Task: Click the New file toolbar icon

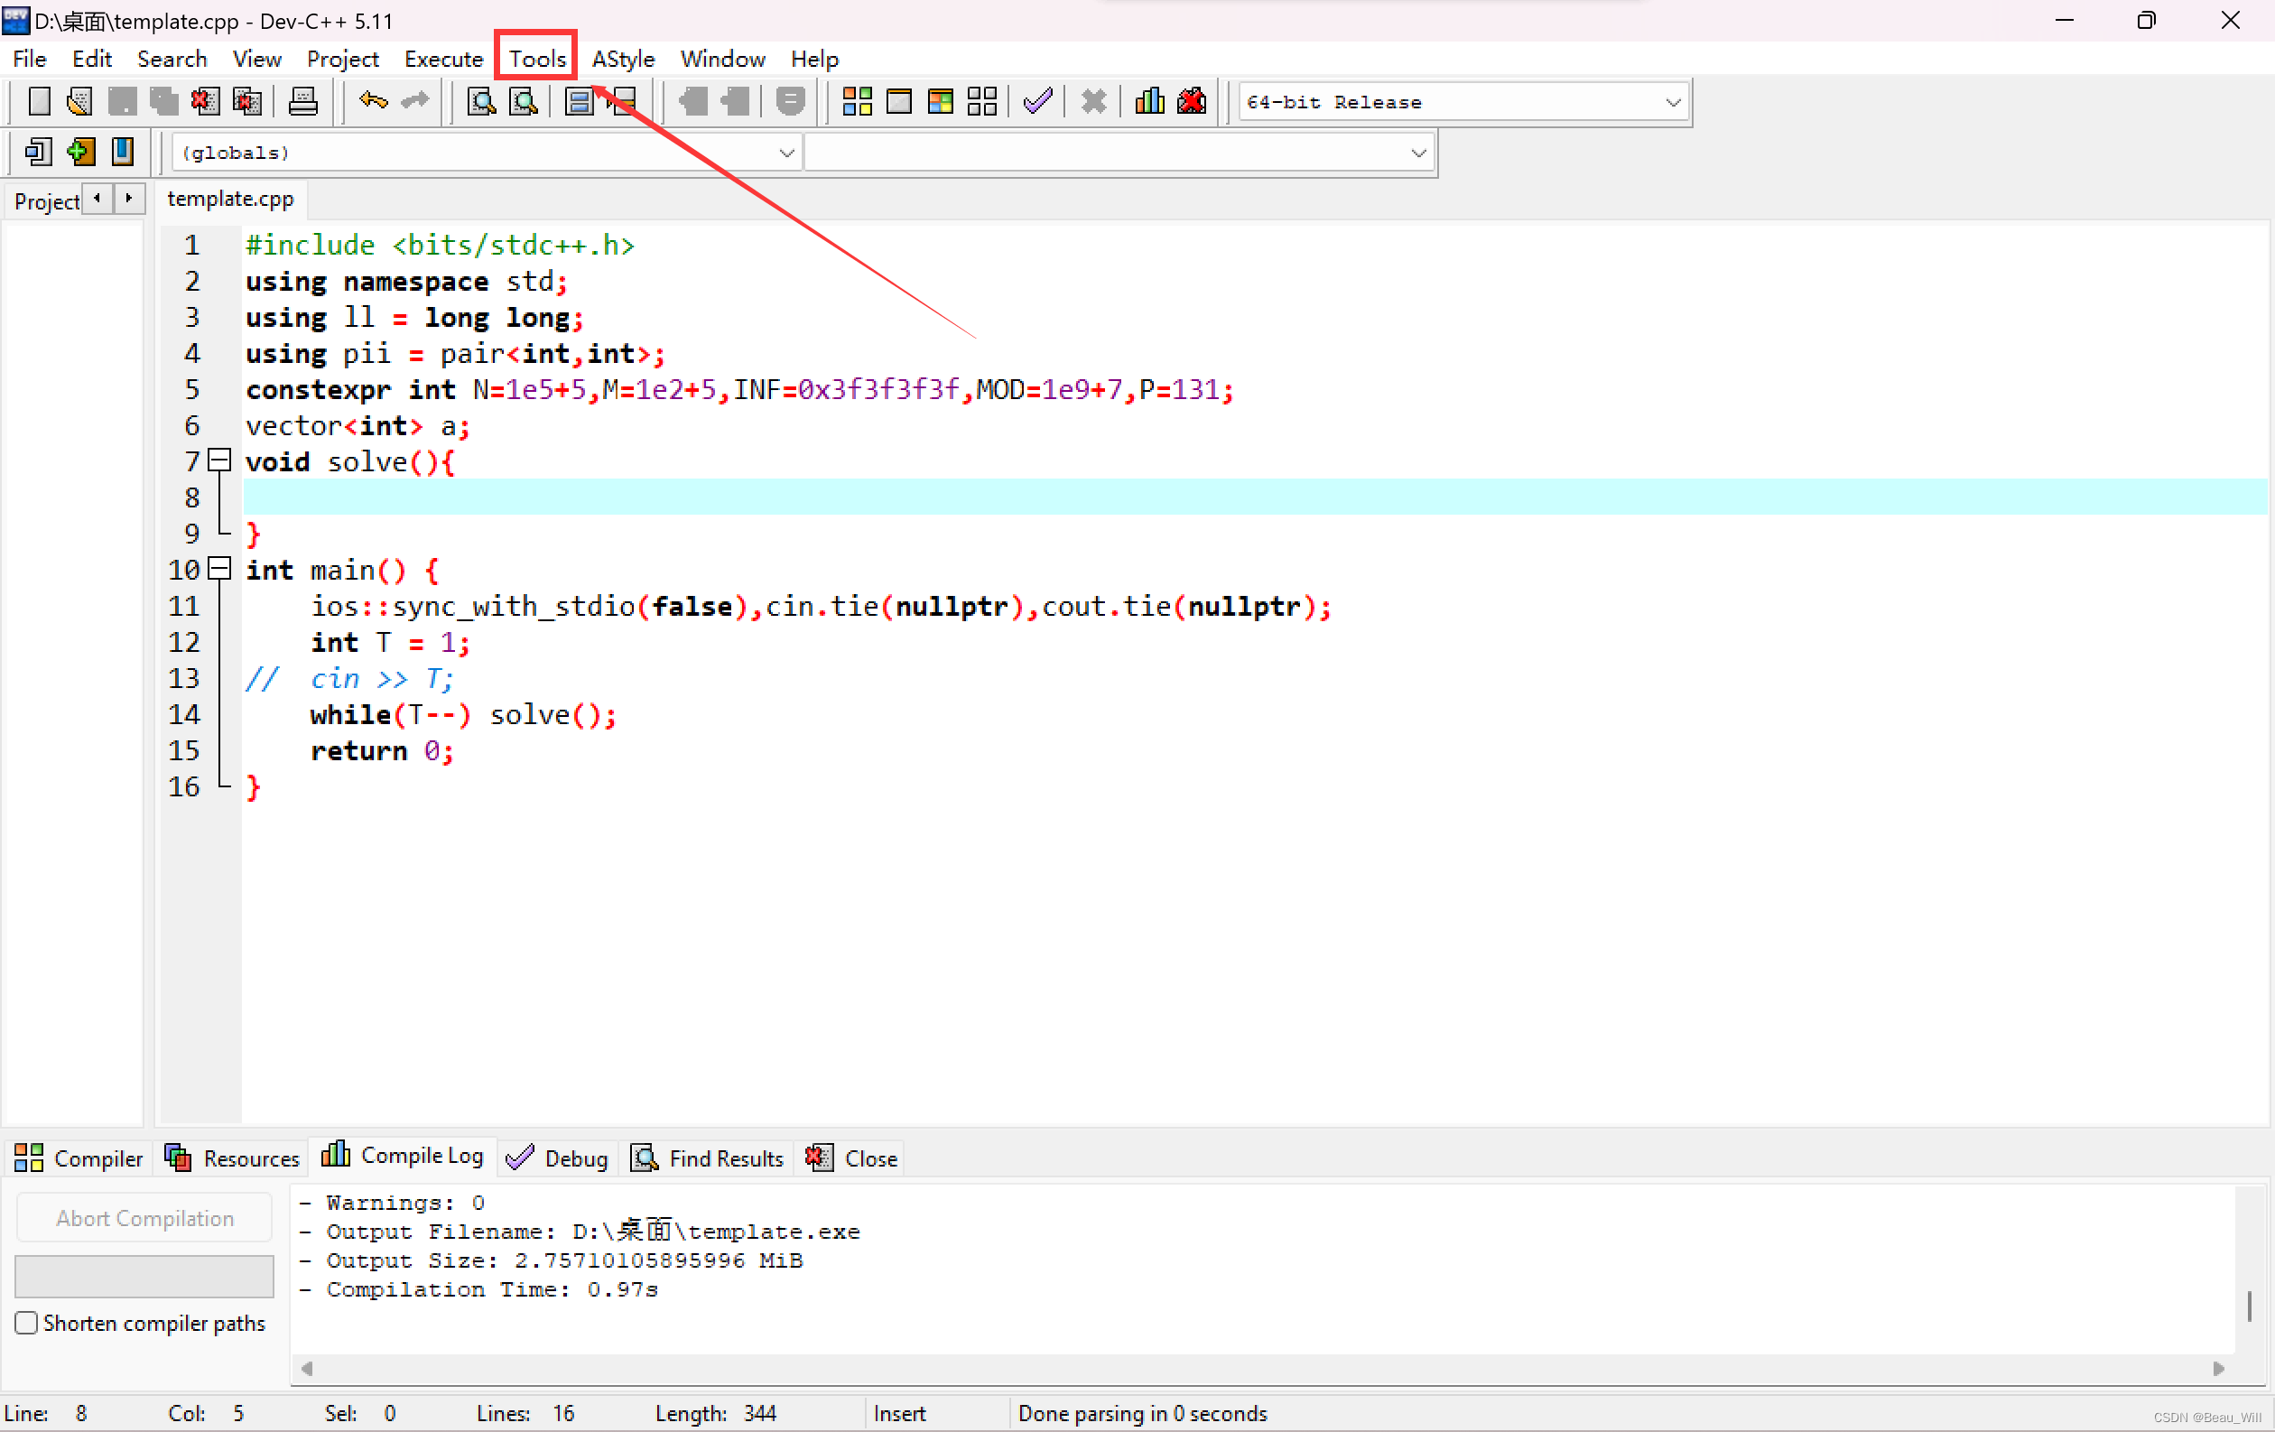Action: click(x=39, y=101)
